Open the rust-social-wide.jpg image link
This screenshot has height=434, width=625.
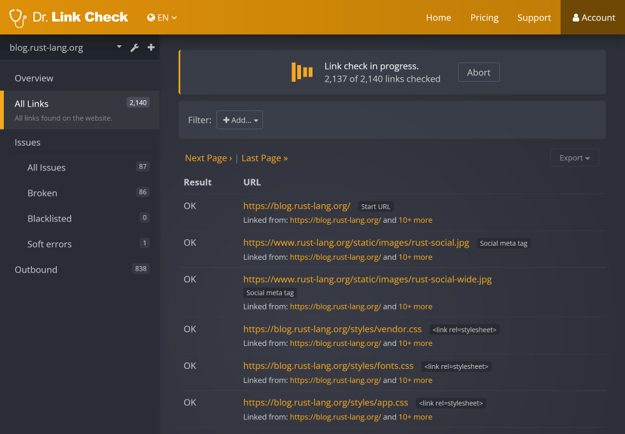tap(367, 280)
